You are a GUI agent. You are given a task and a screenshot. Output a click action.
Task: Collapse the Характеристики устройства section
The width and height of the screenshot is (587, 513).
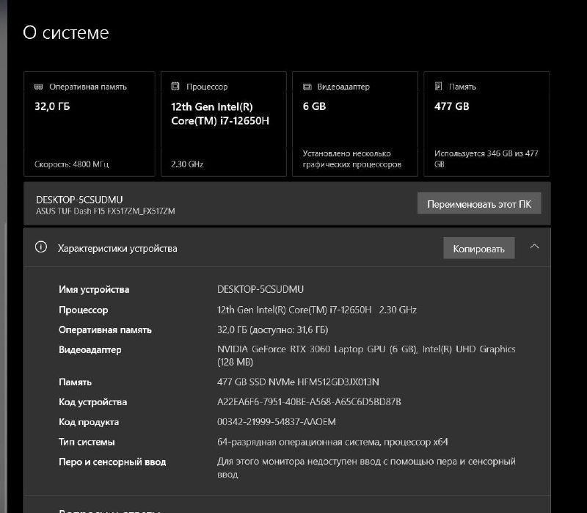click(536, 248)
